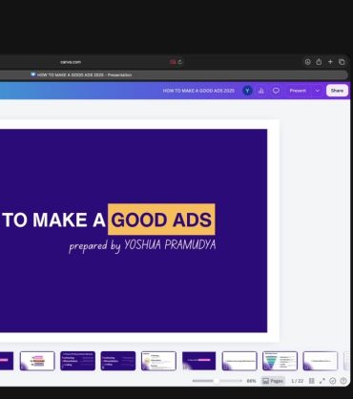Image resolution: width=353 pixels, height=399 pixels.
Task: Click Safari share icon in browser toolbar
Action: pos(319,62)
